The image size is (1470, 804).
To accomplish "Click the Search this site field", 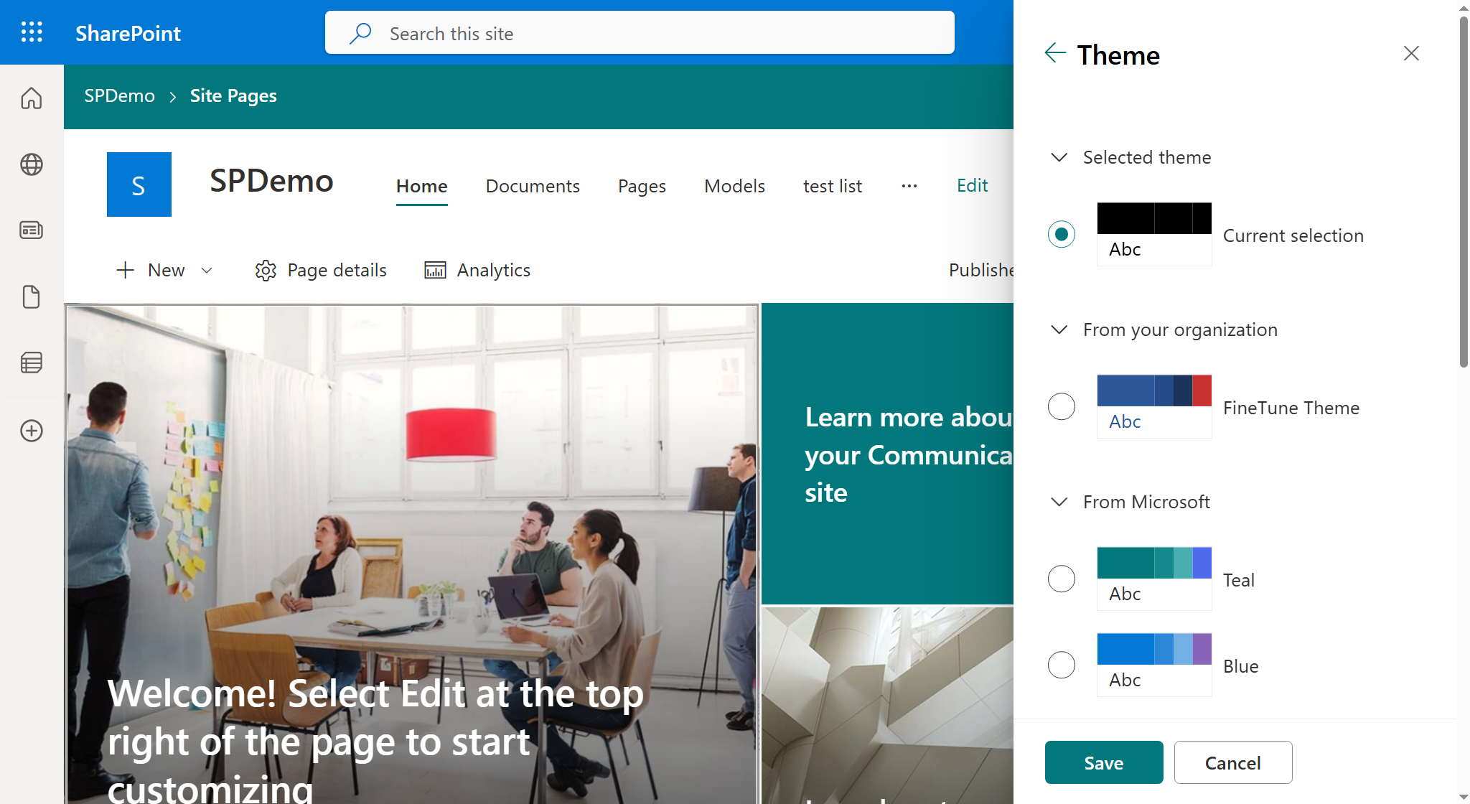I will click(639, 32).
